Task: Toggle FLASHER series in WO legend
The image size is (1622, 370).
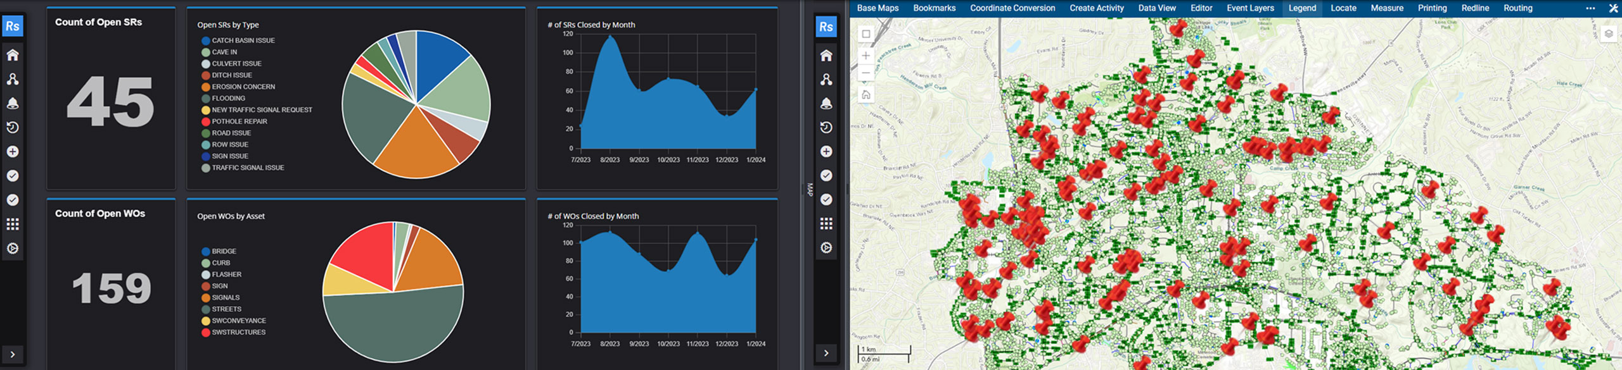Action: (x=221, y=274)
